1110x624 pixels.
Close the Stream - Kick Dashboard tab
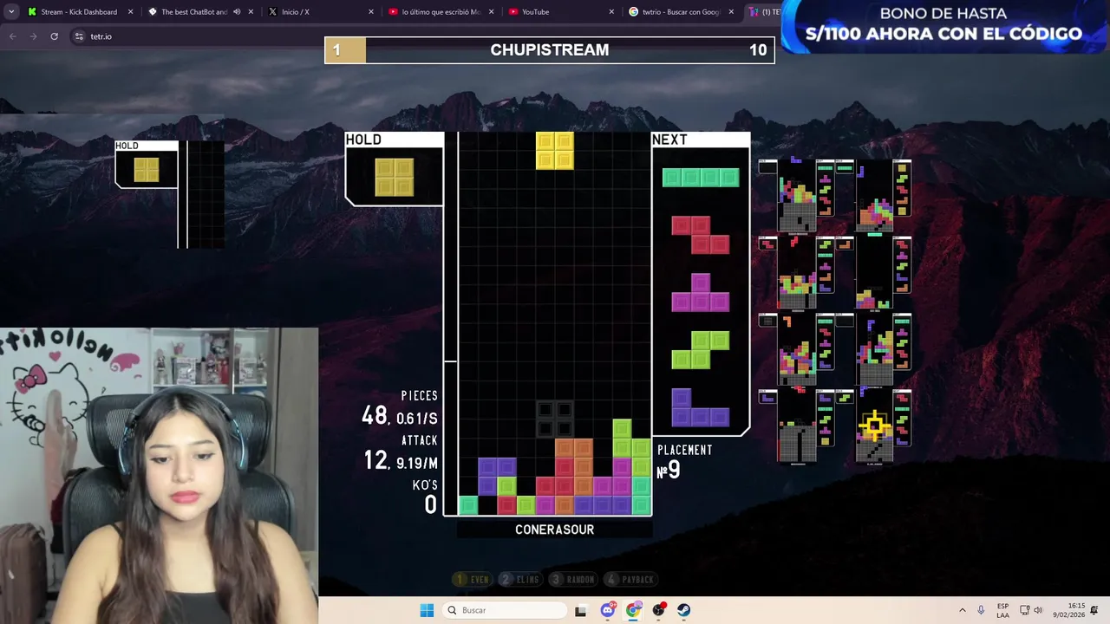click(x=131, y=12)
